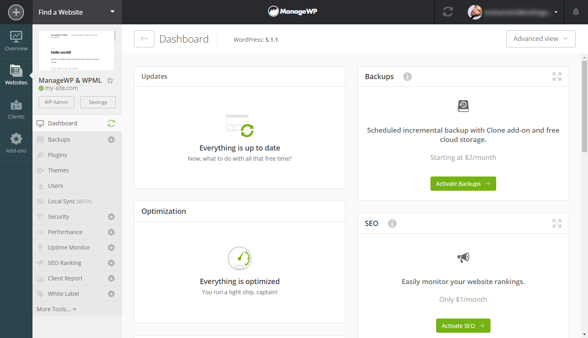The height and width of the screenshot is (338, 588).
Task: Click the ManageWP logo
Action: tap(293, 11)
